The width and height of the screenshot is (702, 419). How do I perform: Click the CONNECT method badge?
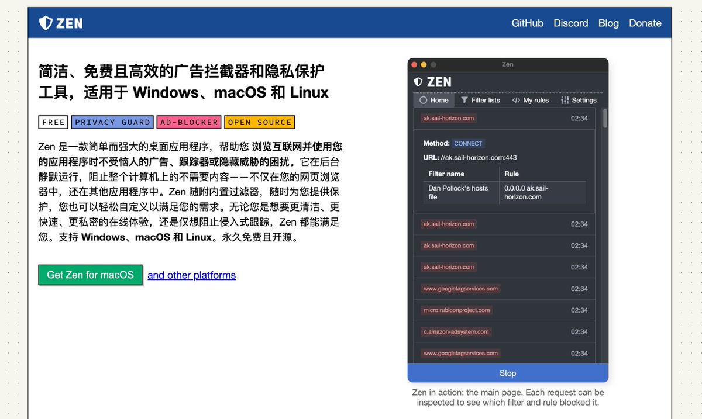click(x=468, y=143)
